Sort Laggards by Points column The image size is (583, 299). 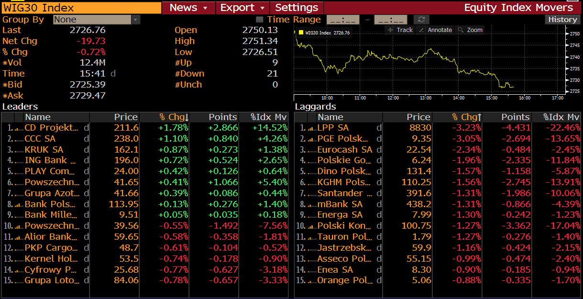click(x=515, y=117)
